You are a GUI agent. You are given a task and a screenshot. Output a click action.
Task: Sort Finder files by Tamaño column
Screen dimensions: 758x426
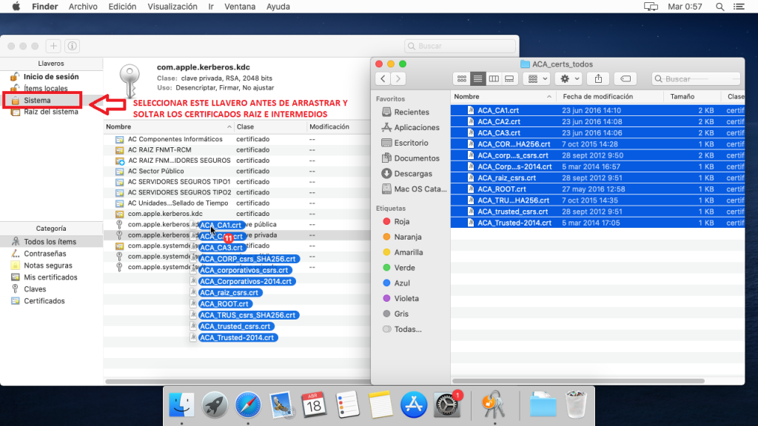(x=692, y=97)
